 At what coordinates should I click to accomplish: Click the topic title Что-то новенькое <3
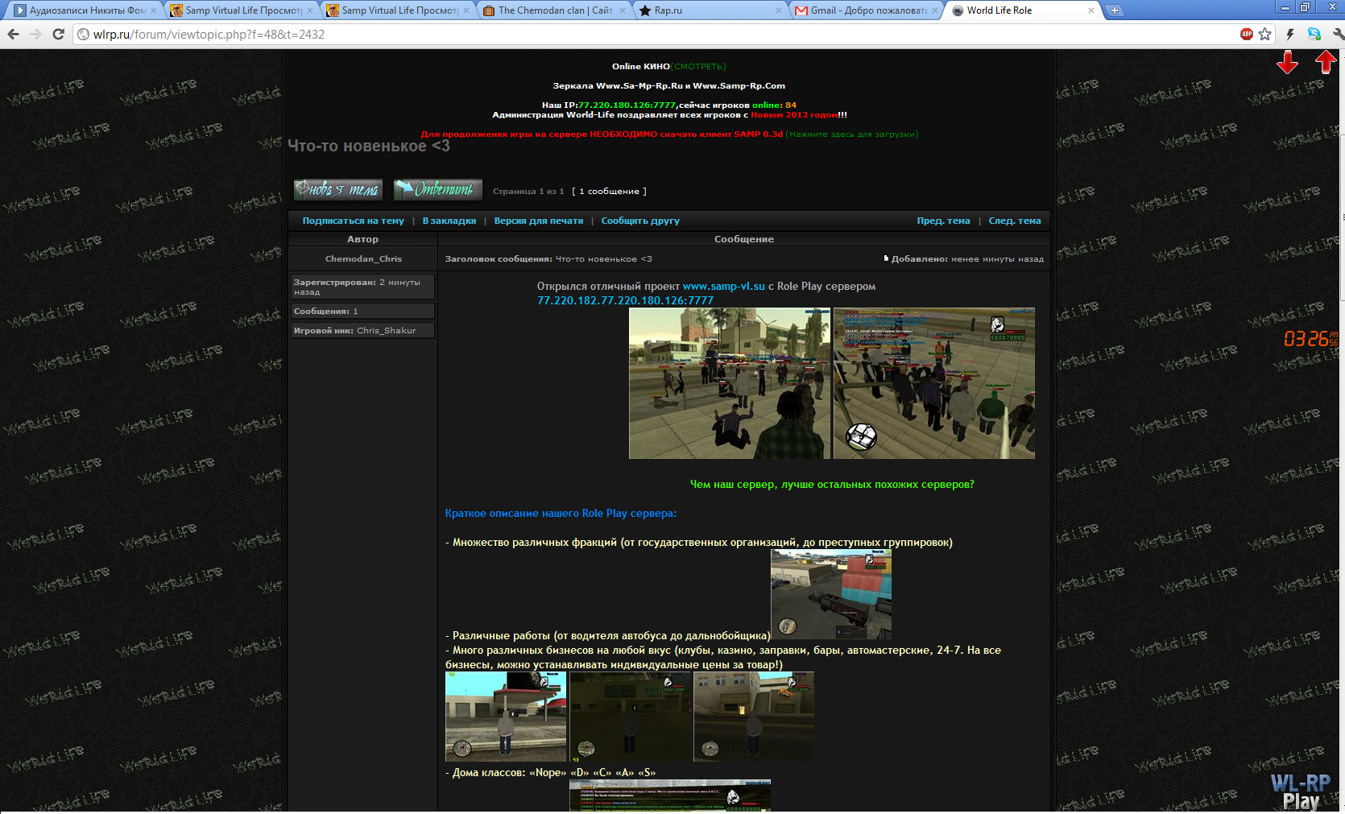tap(369, 146)
